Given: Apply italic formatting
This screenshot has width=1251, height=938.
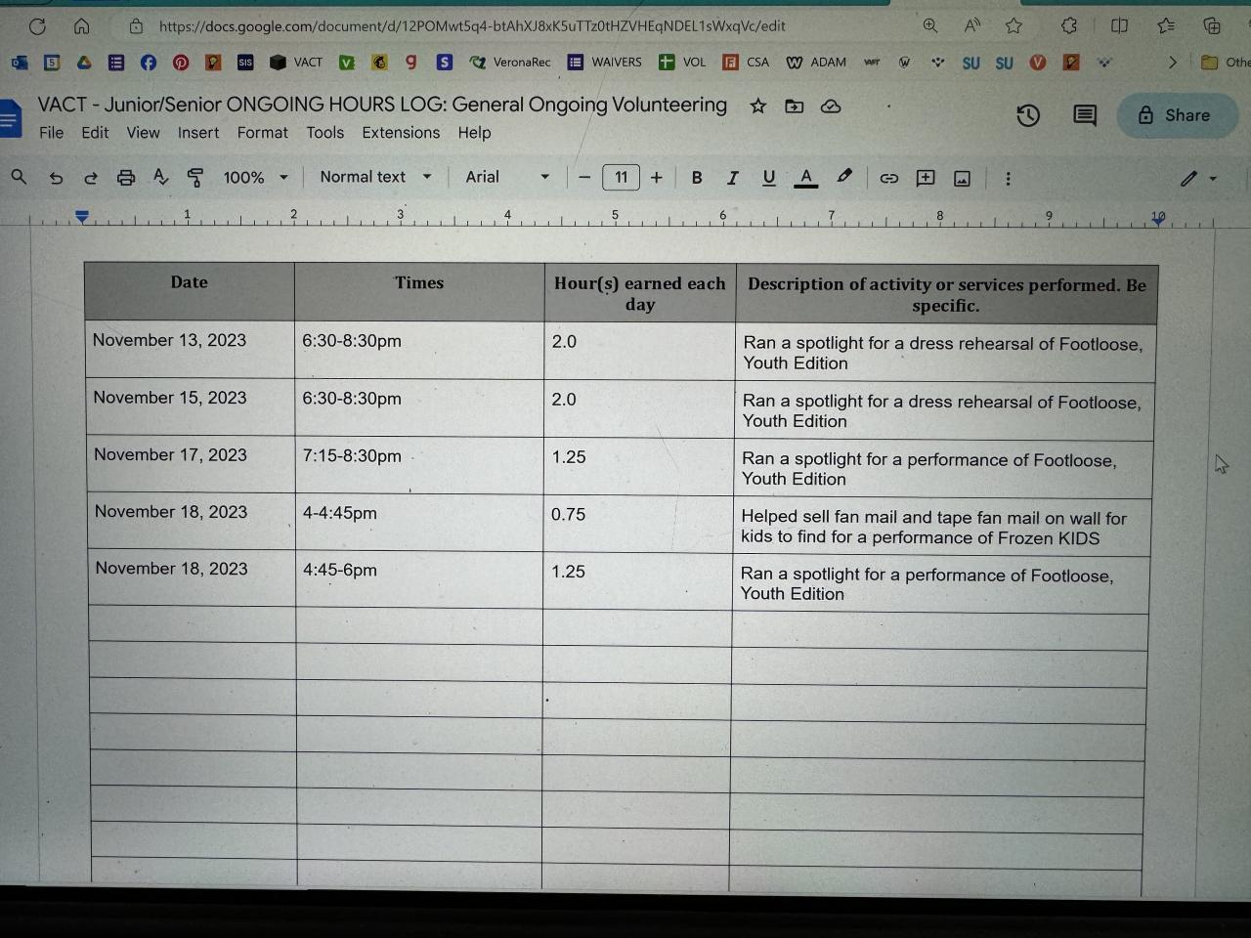Looking at the screenshot, I should [x=732, y=178].
